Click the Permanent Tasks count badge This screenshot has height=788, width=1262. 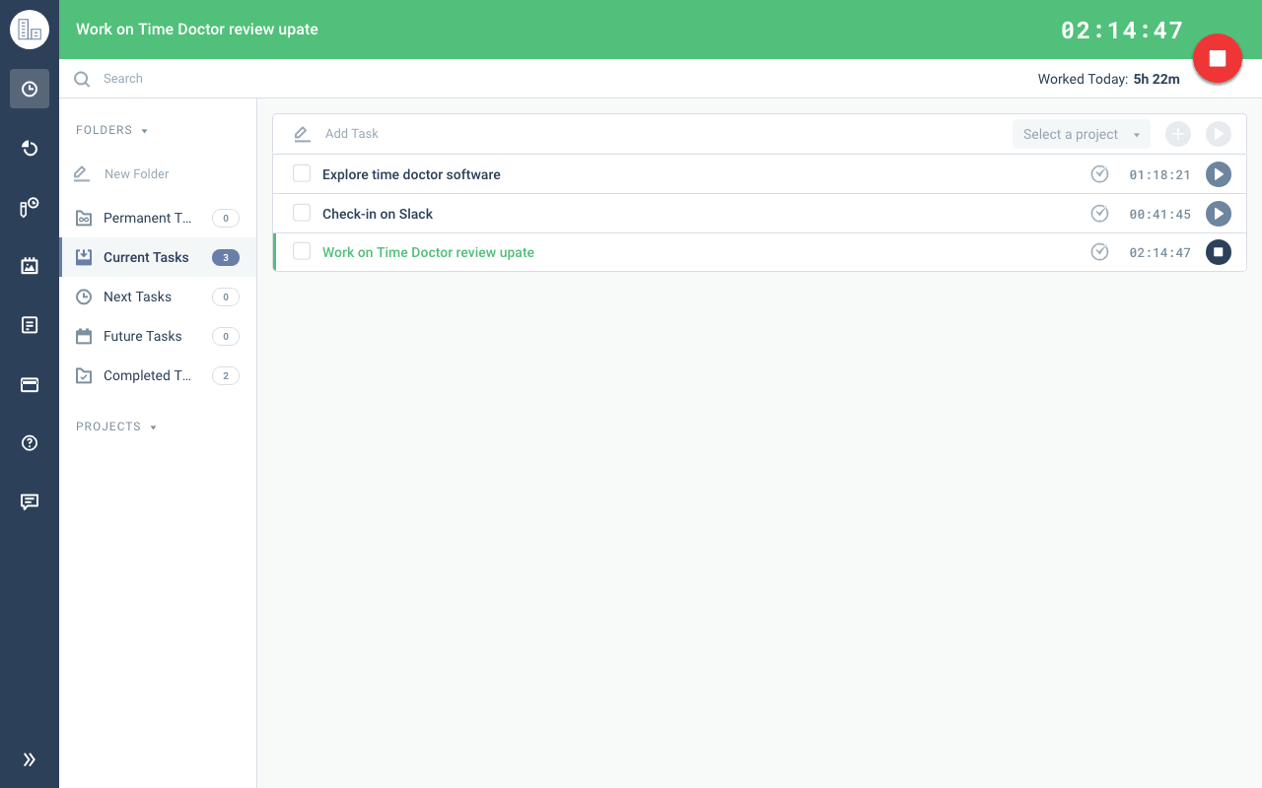(226, 219)
